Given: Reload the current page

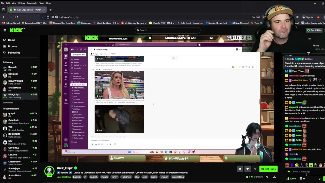Looking at the screenshot, I should click(x=17, y=17).
